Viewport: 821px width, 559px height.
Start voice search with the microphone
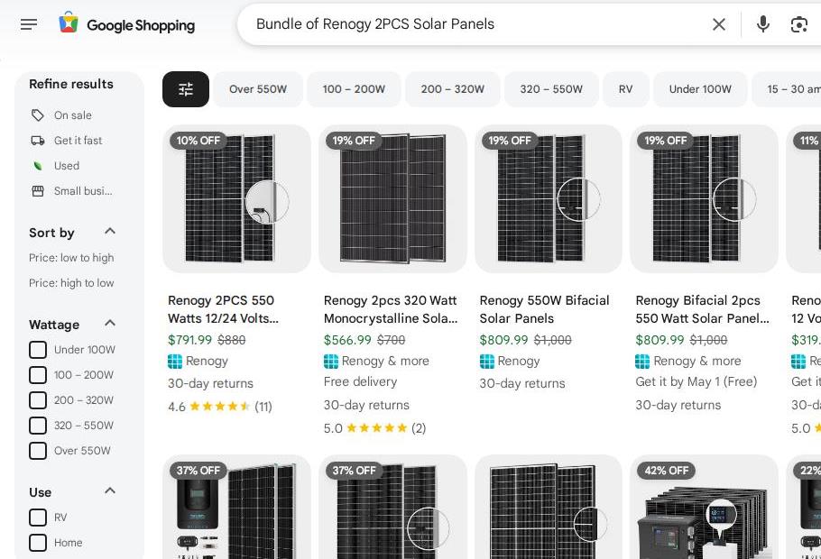coord(763,24)
